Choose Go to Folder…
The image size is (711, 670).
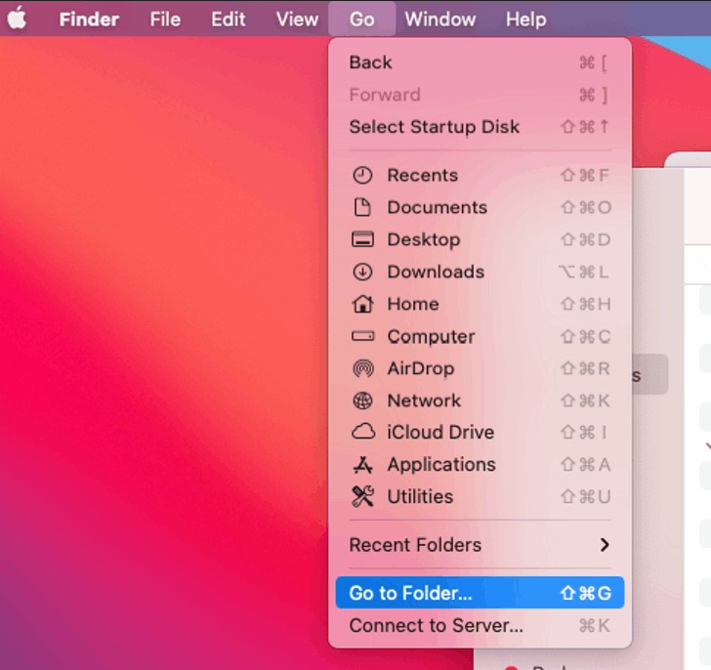click(480, 593)
